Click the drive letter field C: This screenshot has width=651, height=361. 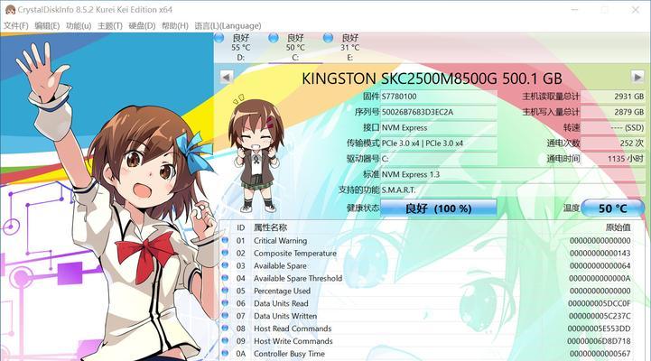tap(439, 159)
